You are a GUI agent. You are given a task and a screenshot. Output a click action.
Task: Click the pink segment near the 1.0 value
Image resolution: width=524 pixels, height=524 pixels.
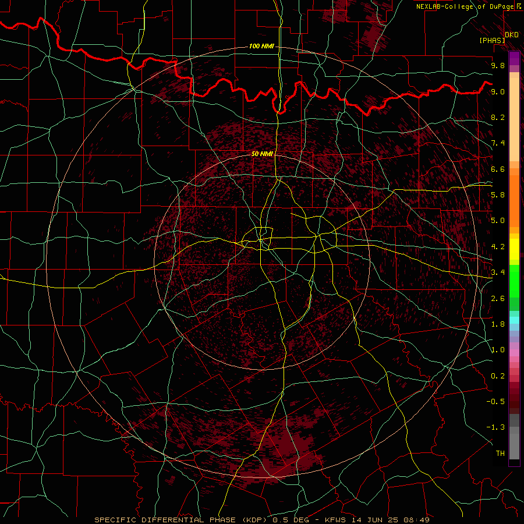click(x=514, y=353)
